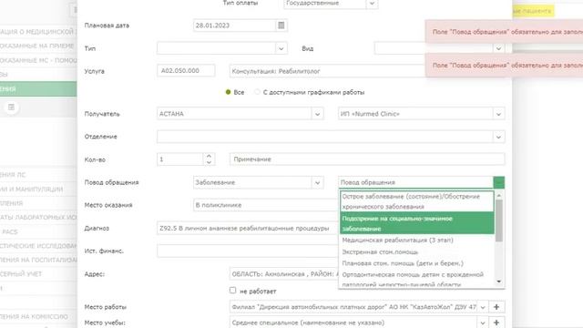The image size is (583, 328).
Task: Click the 'Примечание' note field
Action: (367, 159)
